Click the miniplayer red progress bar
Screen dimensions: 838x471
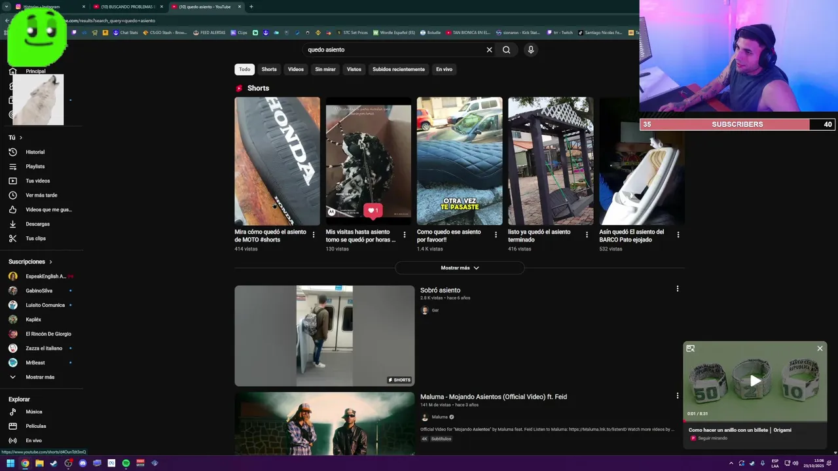point(756,421)
